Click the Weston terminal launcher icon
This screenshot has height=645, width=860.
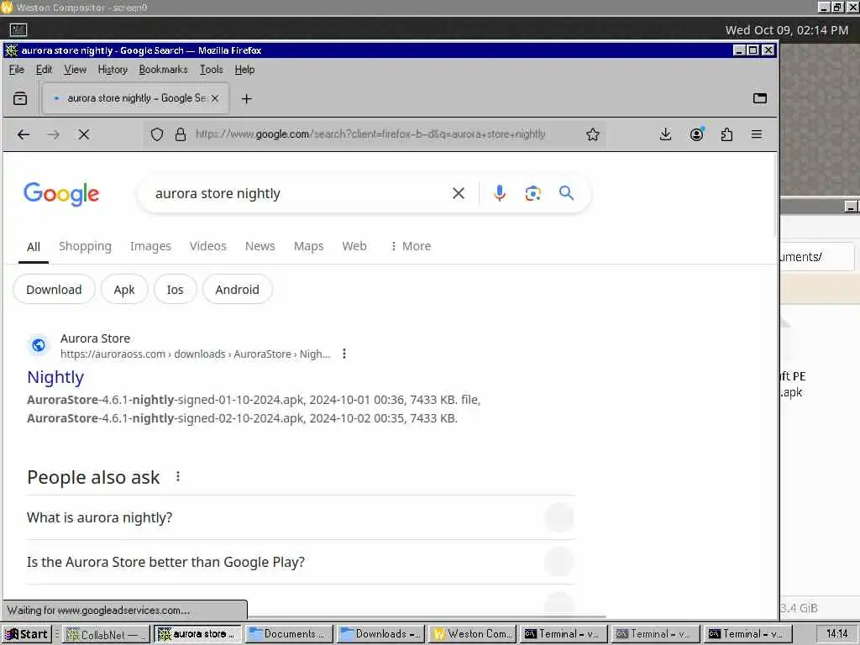(18, 29)
